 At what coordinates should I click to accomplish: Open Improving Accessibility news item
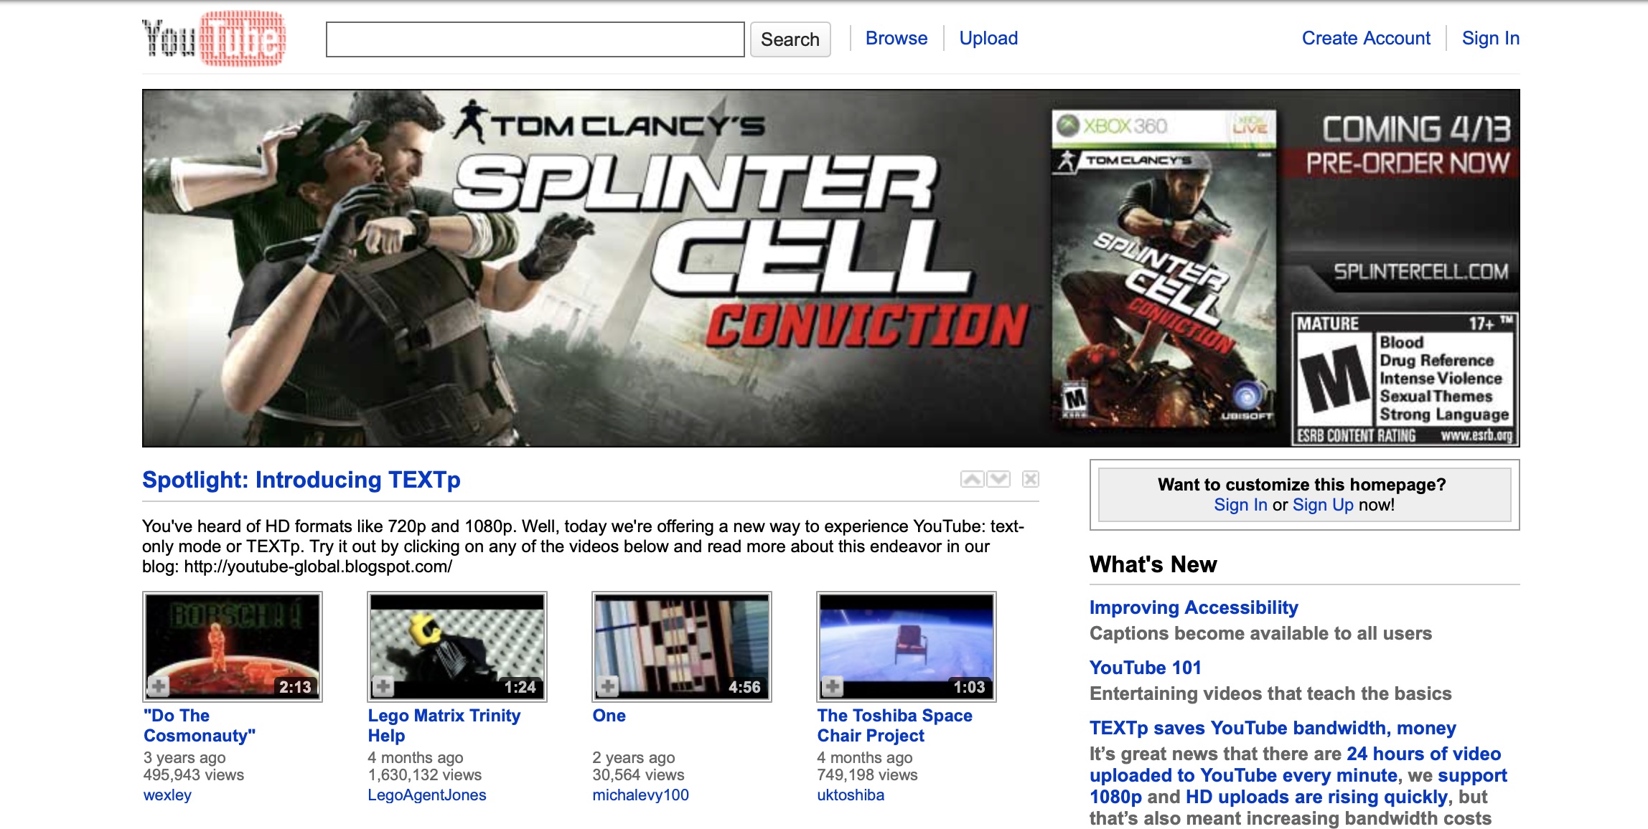tap(1194, 607)
